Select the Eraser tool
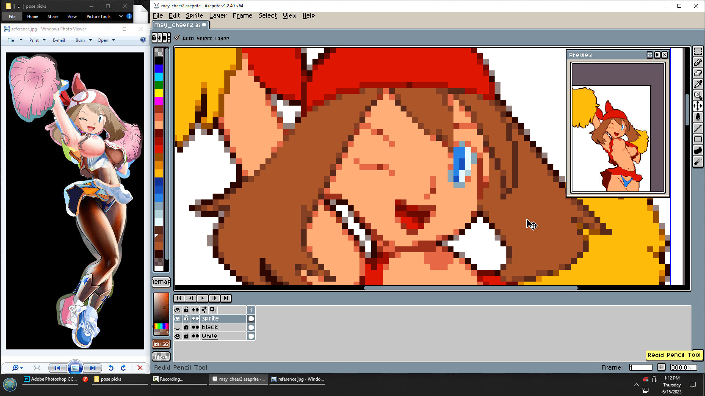Viewport: 705px width, 396px height. (x=698, y=73)
